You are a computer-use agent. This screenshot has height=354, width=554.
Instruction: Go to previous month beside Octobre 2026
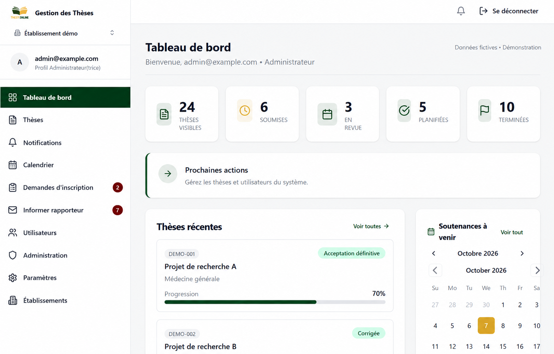(x=434, y=253)
